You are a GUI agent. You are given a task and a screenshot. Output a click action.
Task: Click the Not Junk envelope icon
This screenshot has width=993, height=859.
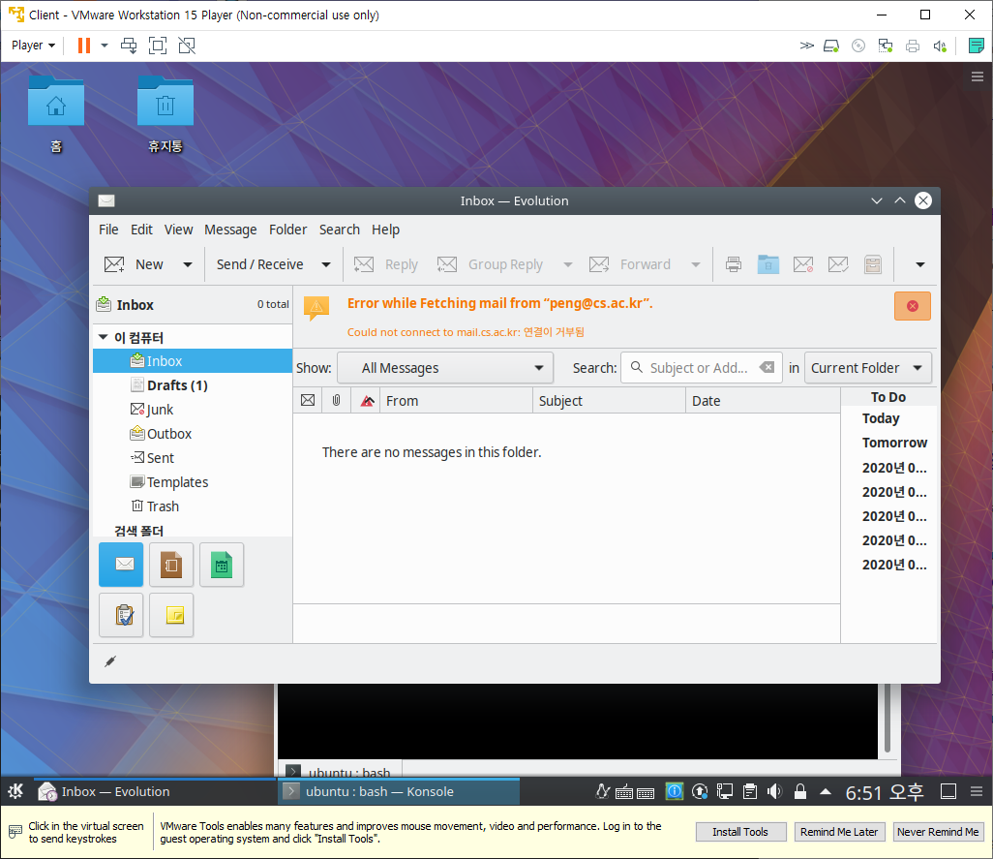click(838, 264)
